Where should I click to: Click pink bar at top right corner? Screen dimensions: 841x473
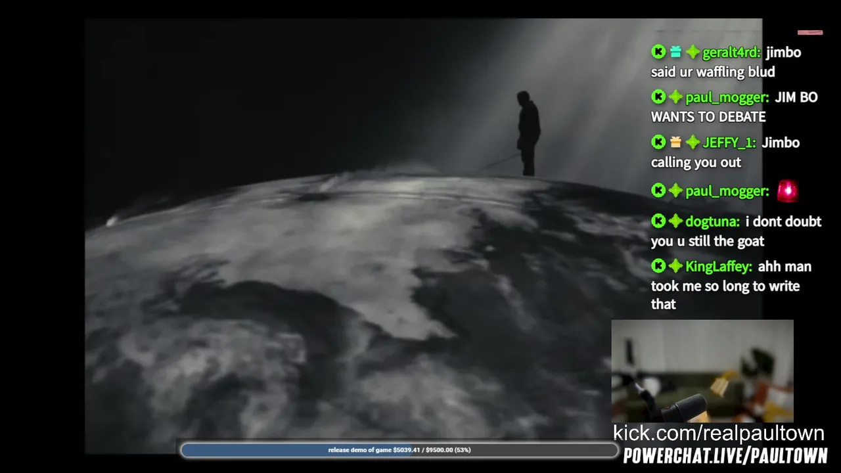coord(810,32)
